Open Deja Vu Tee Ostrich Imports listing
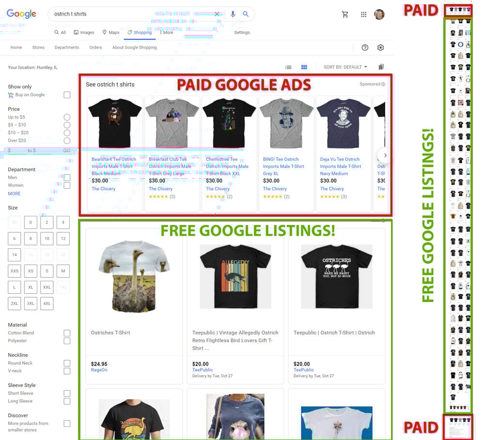The image size is (484, 440). pyautogui.click(x=340, y=166)
